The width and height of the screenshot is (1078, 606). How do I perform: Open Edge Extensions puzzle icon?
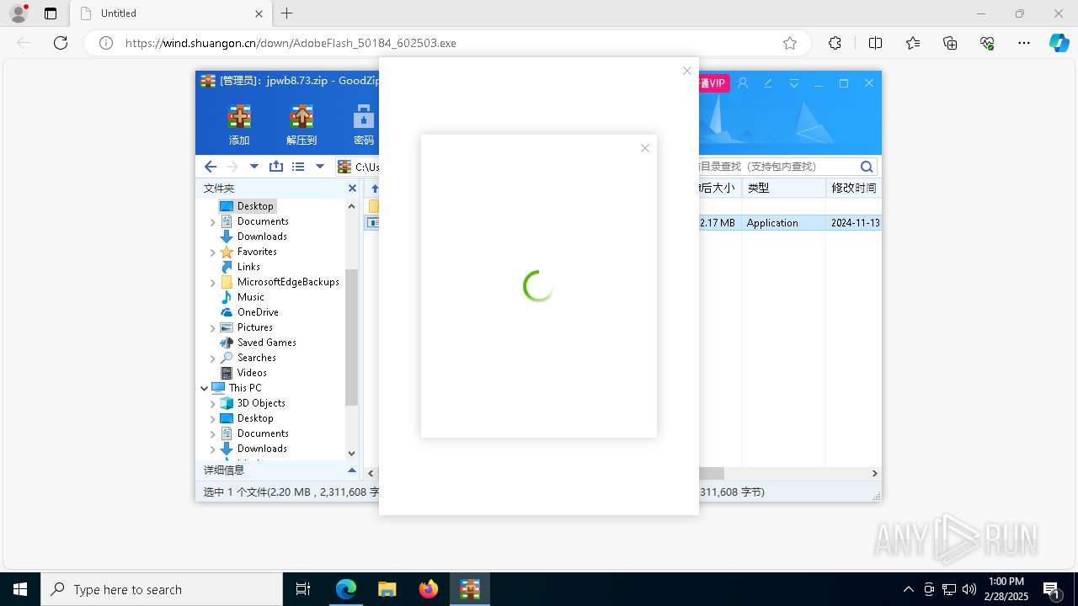835,43
